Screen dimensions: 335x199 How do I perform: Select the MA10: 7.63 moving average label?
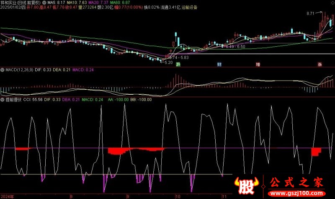(x=77, y=3)
